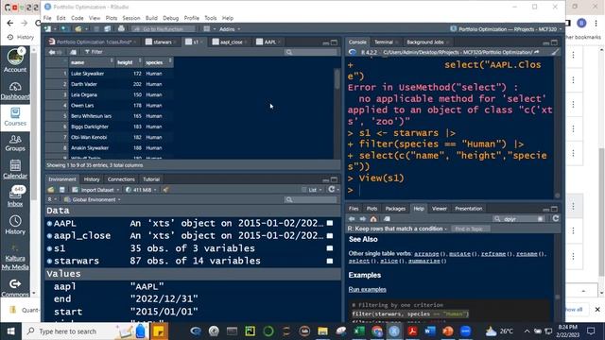Switch to the Terminal tab
The image size is (605, 340).
point(384,42)
